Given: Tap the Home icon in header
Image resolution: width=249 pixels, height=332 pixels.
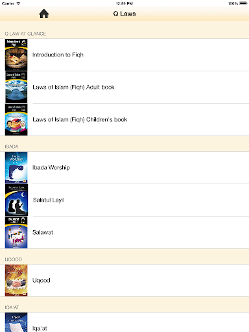Looking at the screenshot, I should [44, 14].
